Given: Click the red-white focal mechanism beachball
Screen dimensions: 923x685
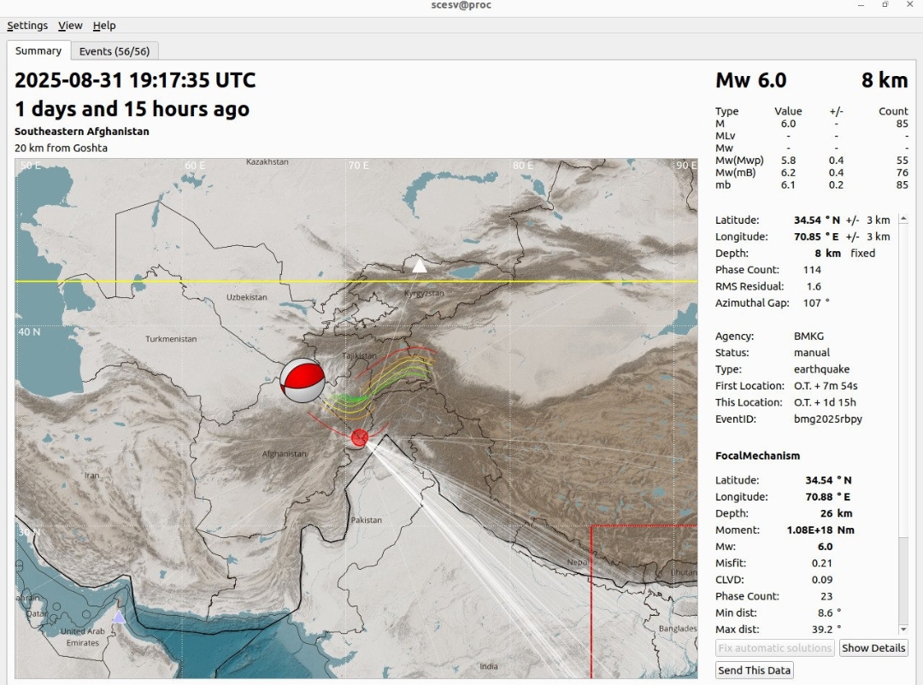Looking at the screenshot, I should [x=303, y=380].
